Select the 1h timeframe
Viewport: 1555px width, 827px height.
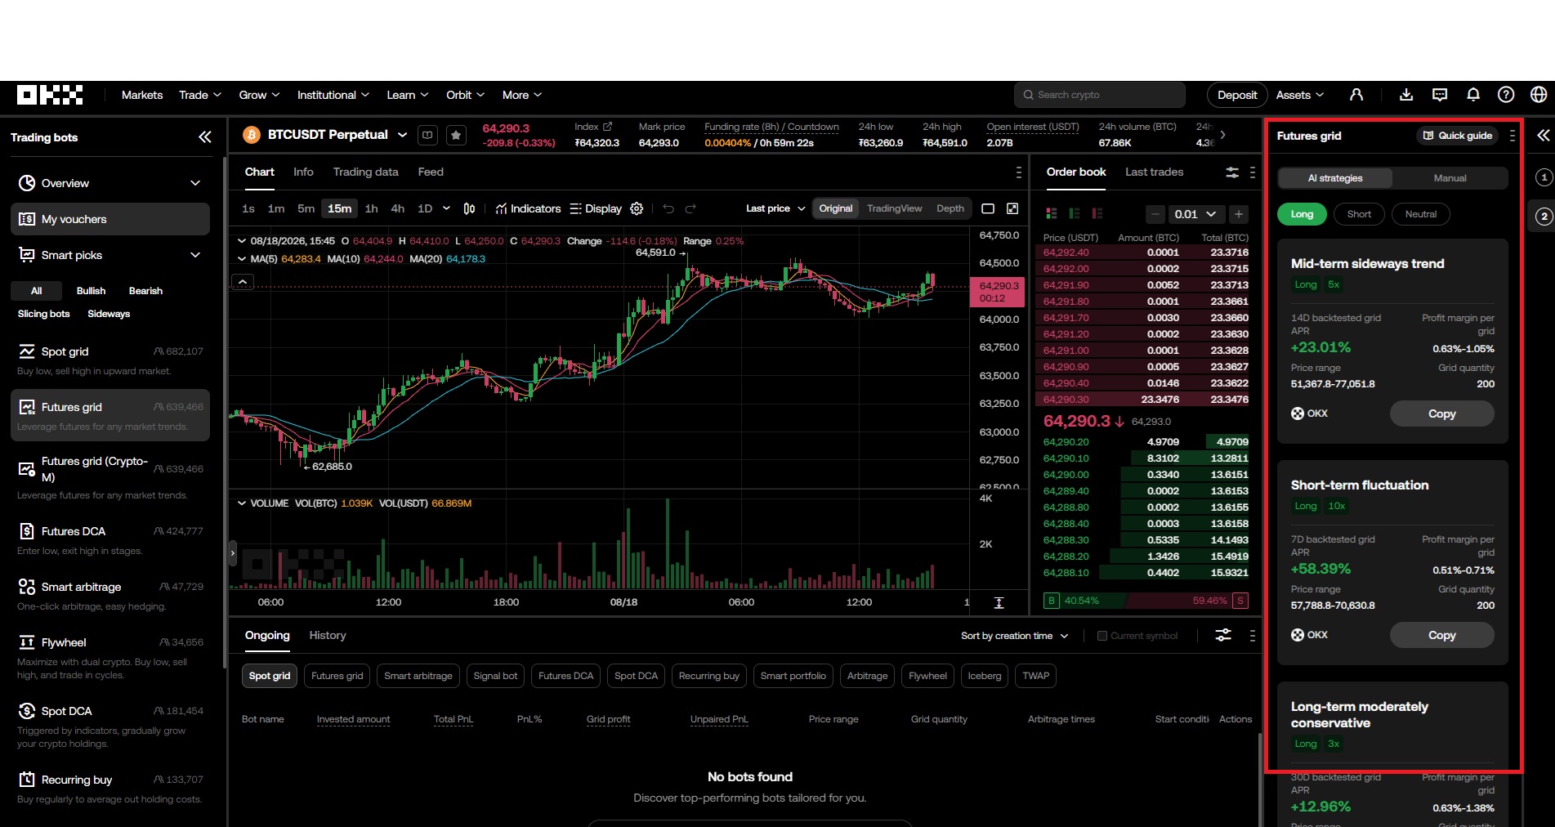click(x=371, y=208)
